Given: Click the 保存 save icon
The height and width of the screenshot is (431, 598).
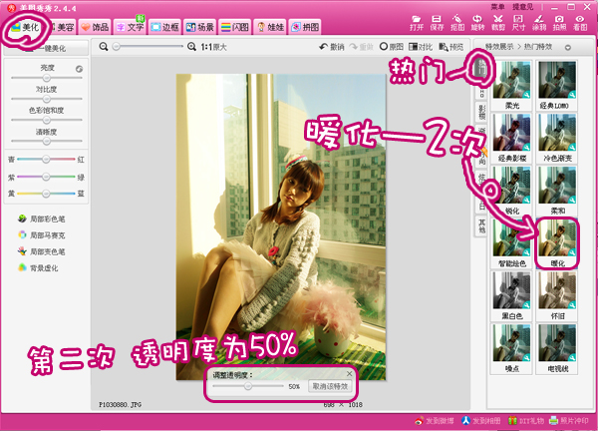Looking at the screenshot, I should pos(438,23).
